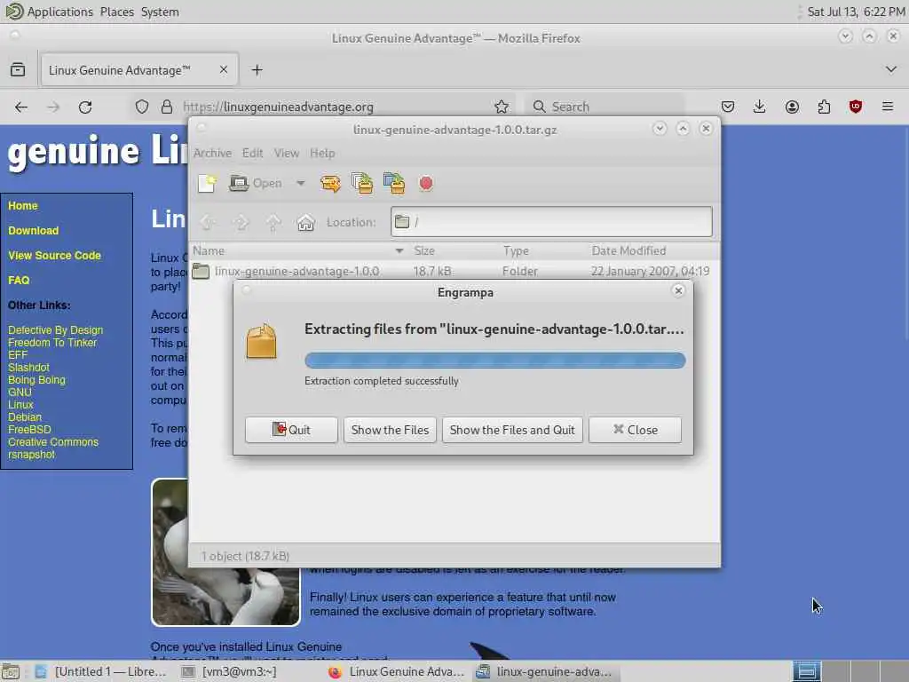Click the uBlock Origin shield icon

point(856,107)
